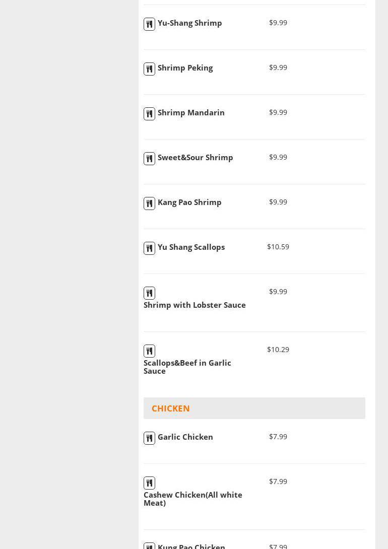Click the utensils icon next to Kang Pao Shrimp
Image resolution: width=388 pixels, height=549 pixels.
(149, 203)
